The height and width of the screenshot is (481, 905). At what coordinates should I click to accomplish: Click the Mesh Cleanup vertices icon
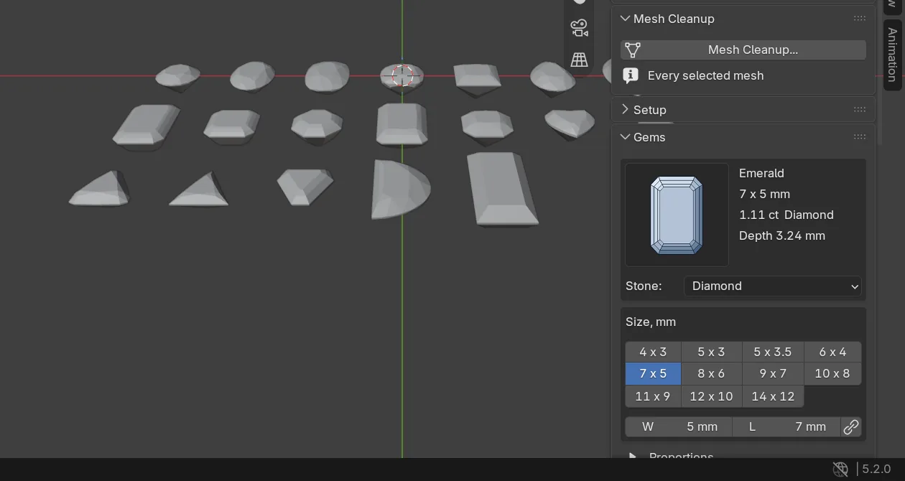point(633,50)
